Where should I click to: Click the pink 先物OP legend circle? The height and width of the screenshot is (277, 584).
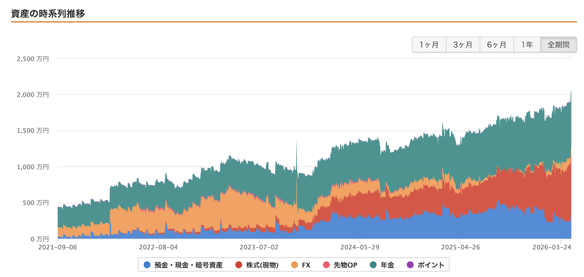coord(326,265)
